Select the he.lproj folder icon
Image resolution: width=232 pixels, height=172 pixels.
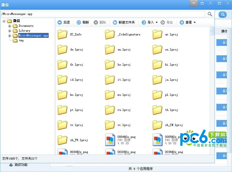coord(110,65)
